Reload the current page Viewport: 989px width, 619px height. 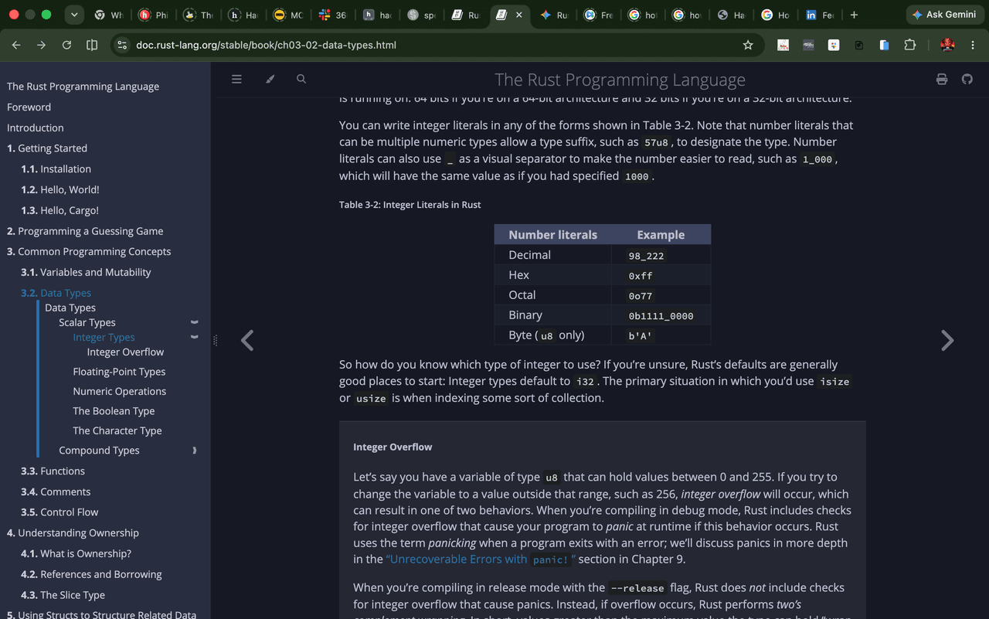coord(66,45)
